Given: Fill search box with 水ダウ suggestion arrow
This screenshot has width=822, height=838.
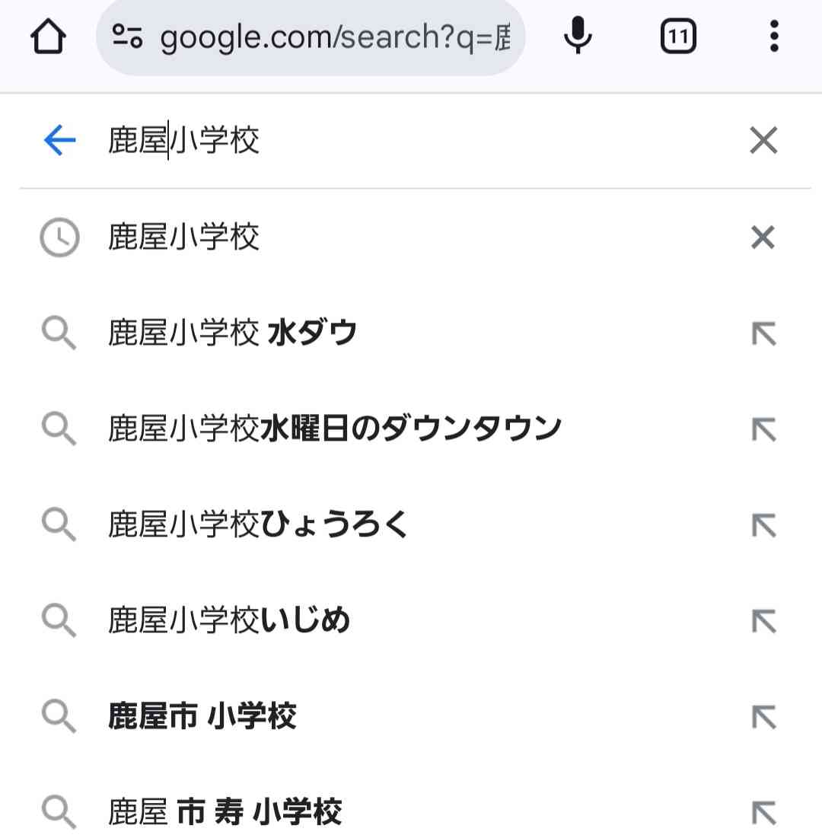Looking at the screenshot, I should pos(763,334).
